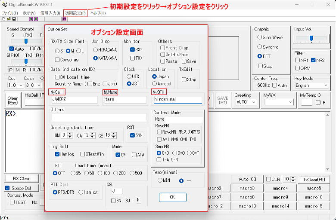This screenshot has width=336, height=220.
Task: Open the 信号入力(I) menu
Action: click(x=50, y=13)
